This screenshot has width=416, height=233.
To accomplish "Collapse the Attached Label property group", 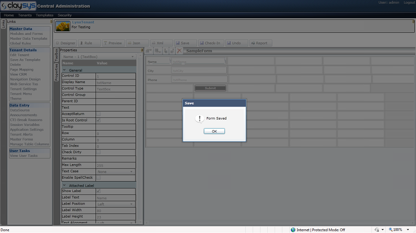I will point(64,185).
